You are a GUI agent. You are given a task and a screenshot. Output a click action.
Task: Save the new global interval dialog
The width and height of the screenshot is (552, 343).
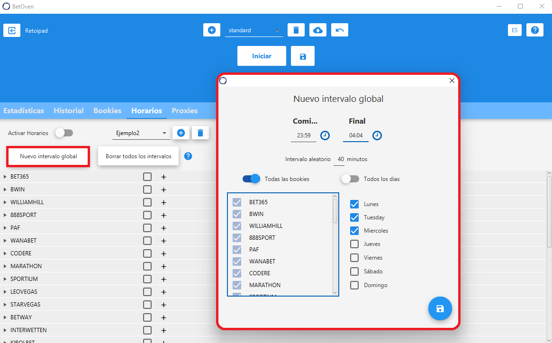point(440,308)
